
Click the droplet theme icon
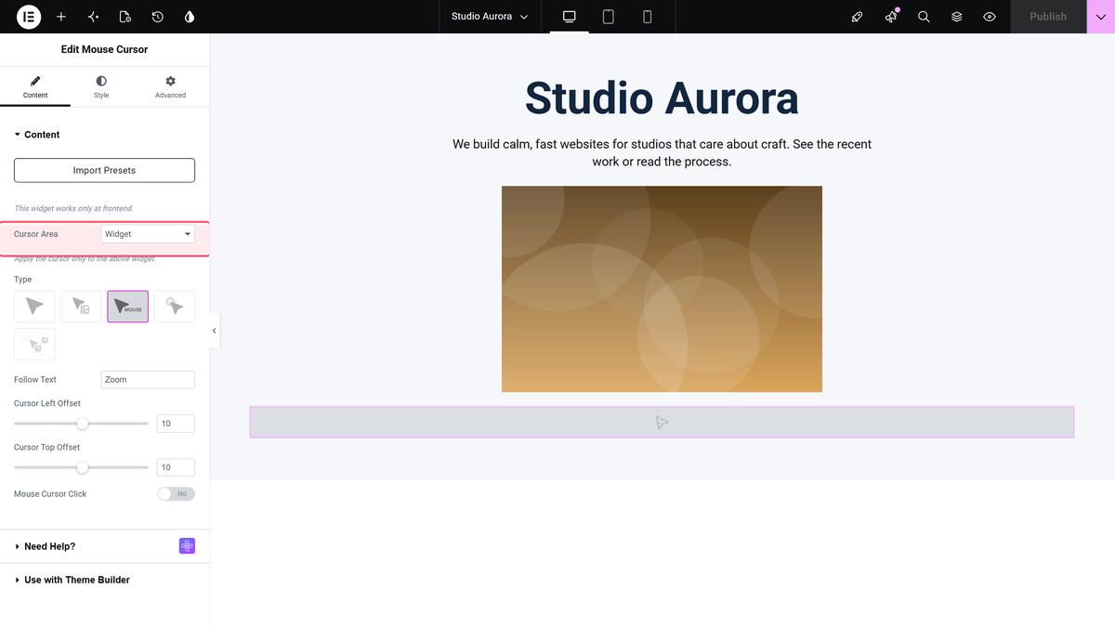pyautogui.click(x=190, y=17)
